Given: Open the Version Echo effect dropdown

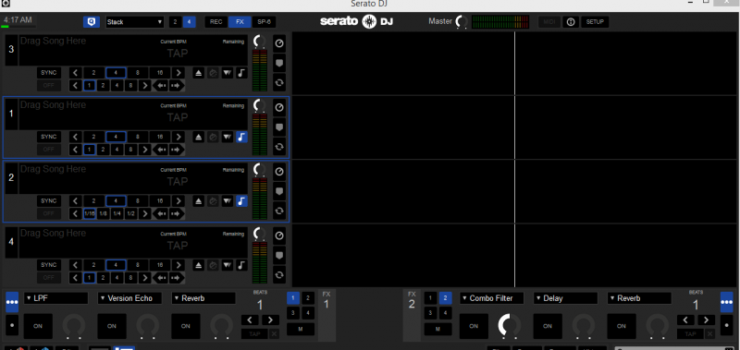Looking at the screenshot, I should (129, 298).
